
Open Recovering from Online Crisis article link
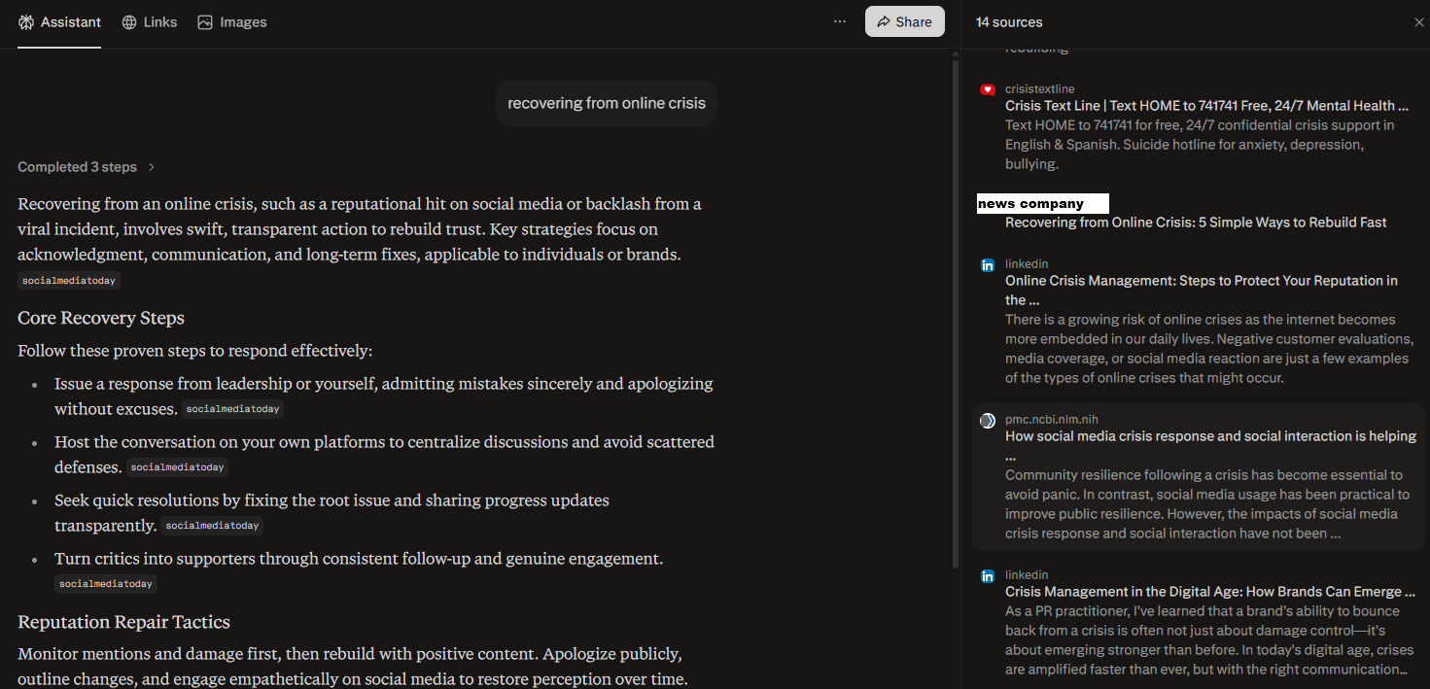pos(1196,223)
